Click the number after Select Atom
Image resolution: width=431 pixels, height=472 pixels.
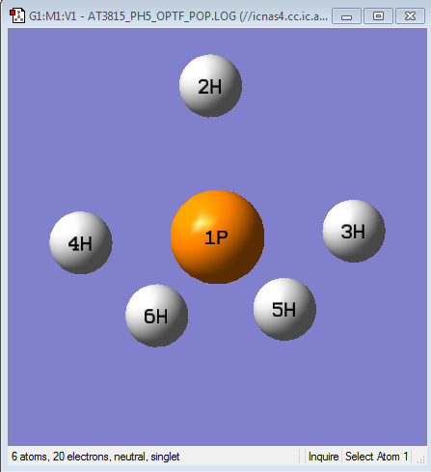406,457
